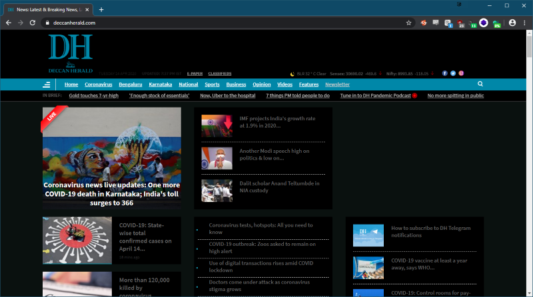View site info via the padlock icon
Screen dimensions: 533x297
pos(47,23)
